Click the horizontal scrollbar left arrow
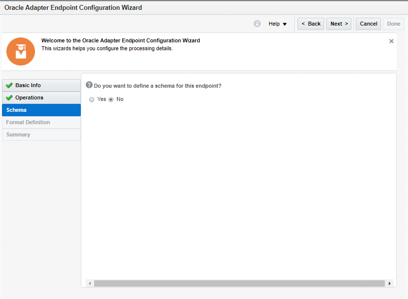408x299 pixels. (90, 283)
